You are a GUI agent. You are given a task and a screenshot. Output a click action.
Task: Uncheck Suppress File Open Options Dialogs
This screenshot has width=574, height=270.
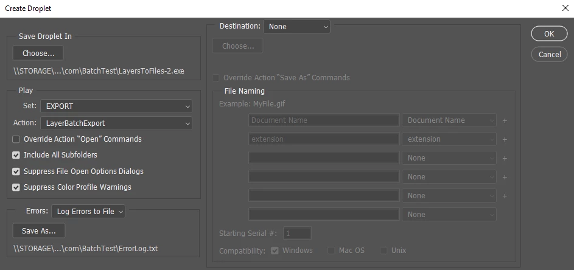click(x=16, y=171)
